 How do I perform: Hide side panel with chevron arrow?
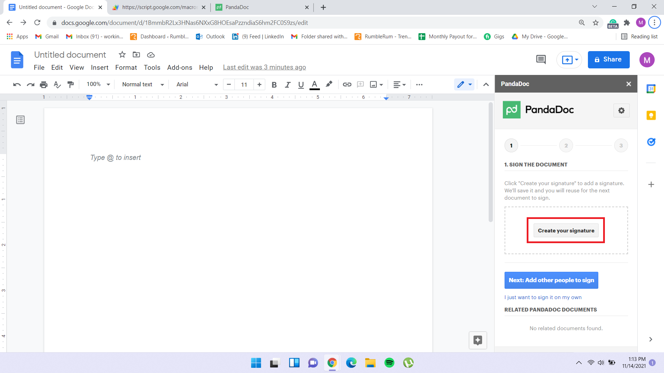(651, 339)
